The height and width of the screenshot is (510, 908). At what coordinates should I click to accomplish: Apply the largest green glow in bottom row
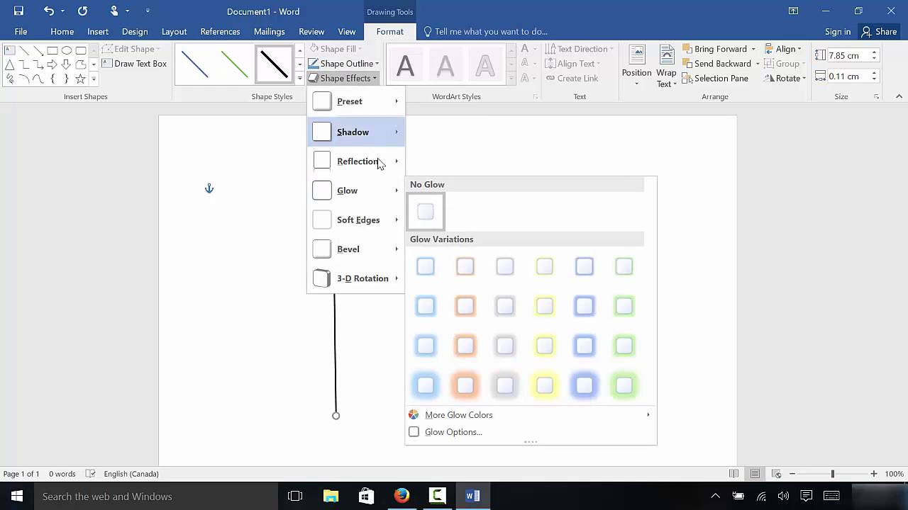coord(624,385)
